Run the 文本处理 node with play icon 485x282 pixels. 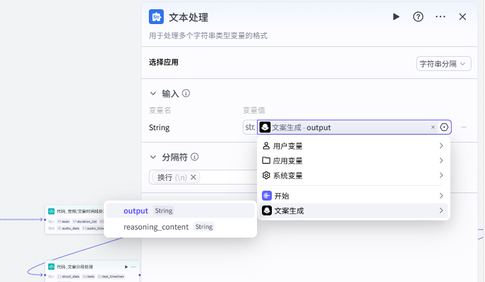coord(396,17)
